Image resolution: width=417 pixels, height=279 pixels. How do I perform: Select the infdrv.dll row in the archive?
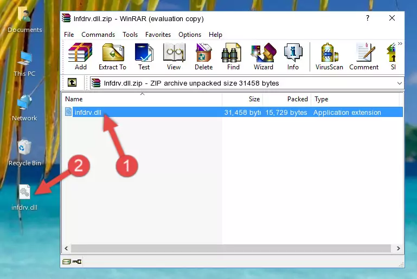pos(233,112)
